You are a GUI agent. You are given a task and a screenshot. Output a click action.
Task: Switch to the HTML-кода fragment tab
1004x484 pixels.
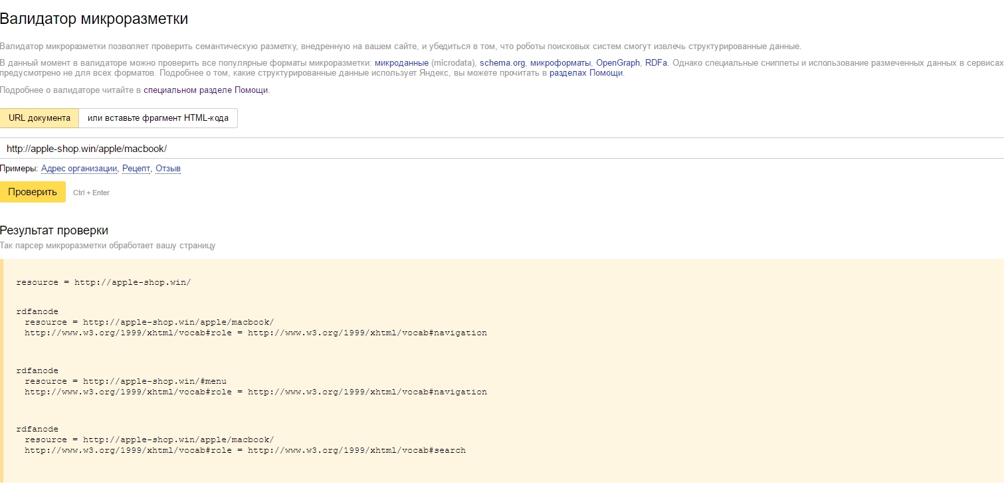point(157,118)
